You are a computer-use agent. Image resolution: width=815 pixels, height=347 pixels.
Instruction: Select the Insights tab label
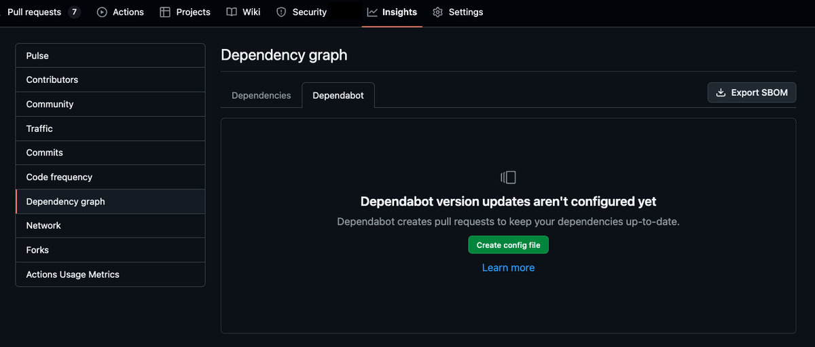coord(400,12)
